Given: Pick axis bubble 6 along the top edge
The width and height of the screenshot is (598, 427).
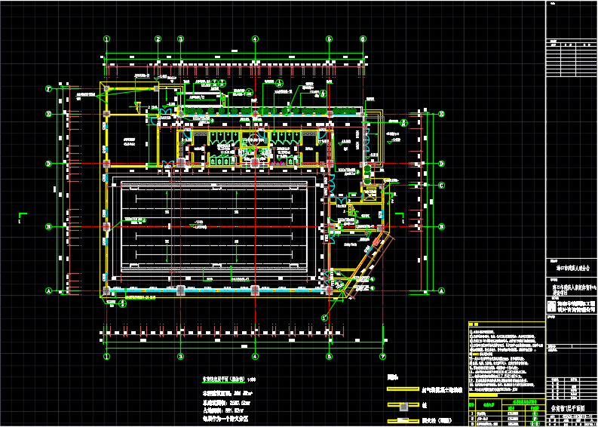Looking at the screenshot, I should tap(363, 39).
